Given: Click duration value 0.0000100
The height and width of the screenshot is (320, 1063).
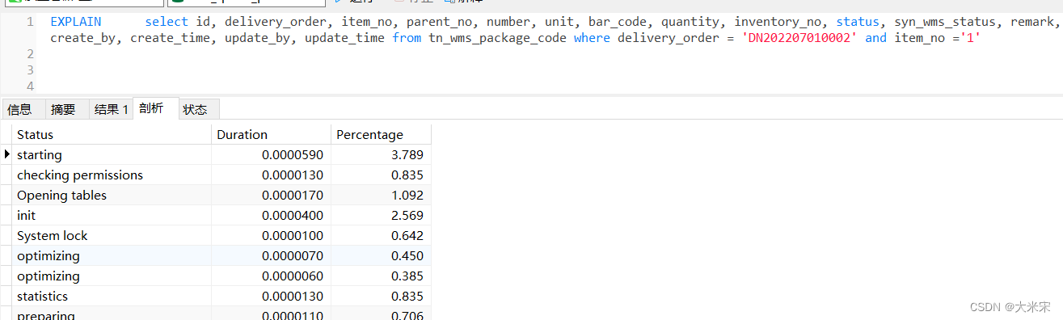Looking at the screenshot, I should pos(292,235).
